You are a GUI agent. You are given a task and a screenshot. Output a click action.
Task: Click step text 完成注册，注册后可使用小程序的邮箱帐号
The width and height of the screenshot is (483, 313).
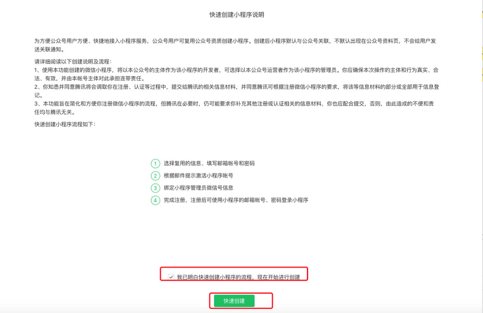236,200
